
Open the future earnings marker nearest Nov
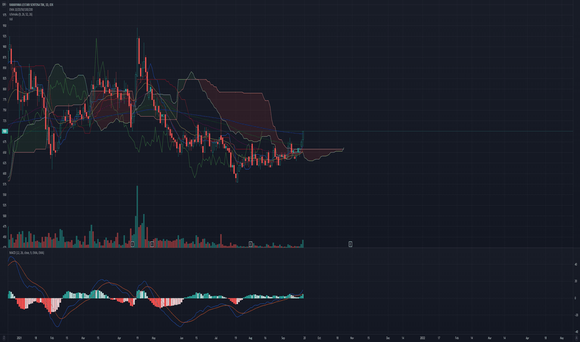[x=350, y=244]
